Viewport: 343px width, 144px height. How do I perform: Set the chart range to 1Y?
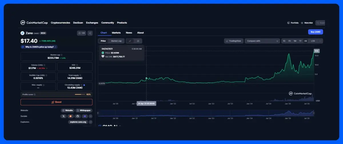[300, 41]
